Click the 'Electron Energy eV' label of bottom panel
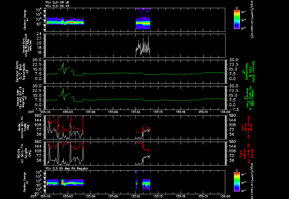Image resolution: width=289 pixels, height=199 pixels. [25, 182]
